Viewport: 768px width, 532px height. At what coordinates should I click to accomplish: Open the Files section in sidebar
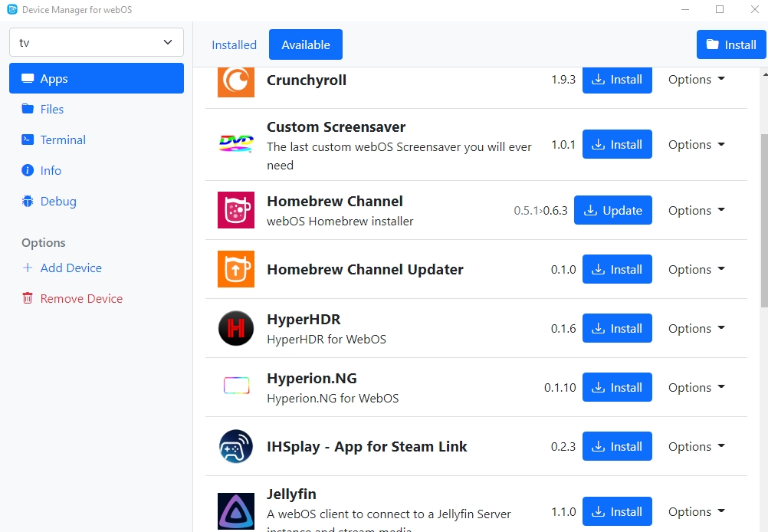coord(51,109)
